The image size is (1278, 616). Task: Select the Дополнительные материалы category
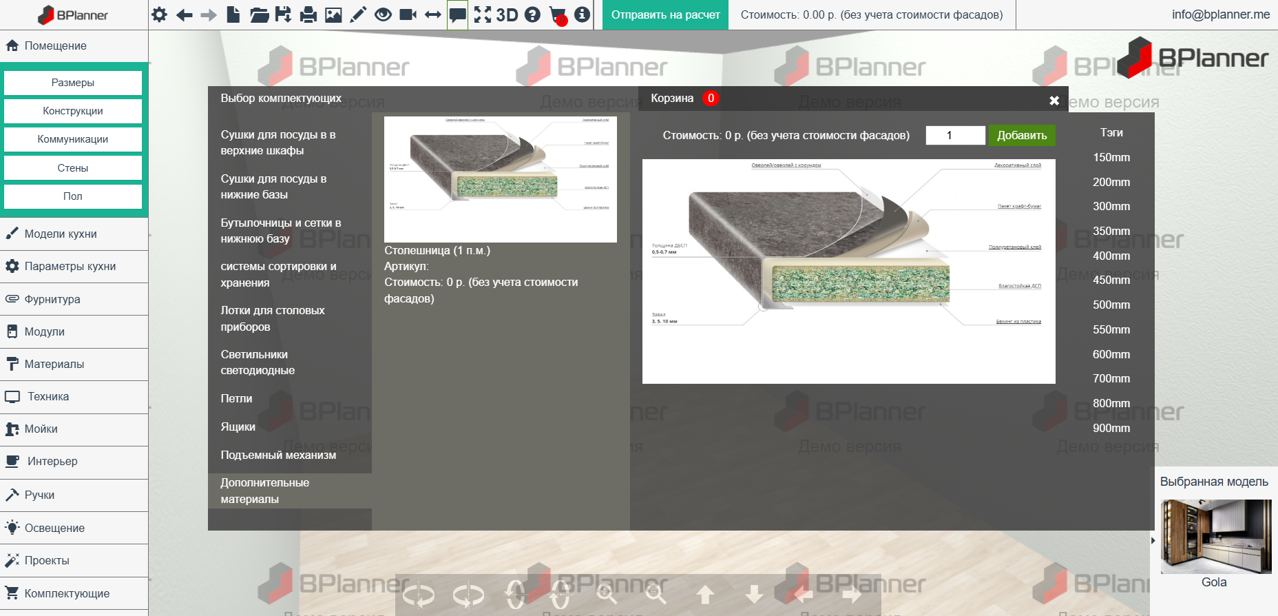pos(290,491)
